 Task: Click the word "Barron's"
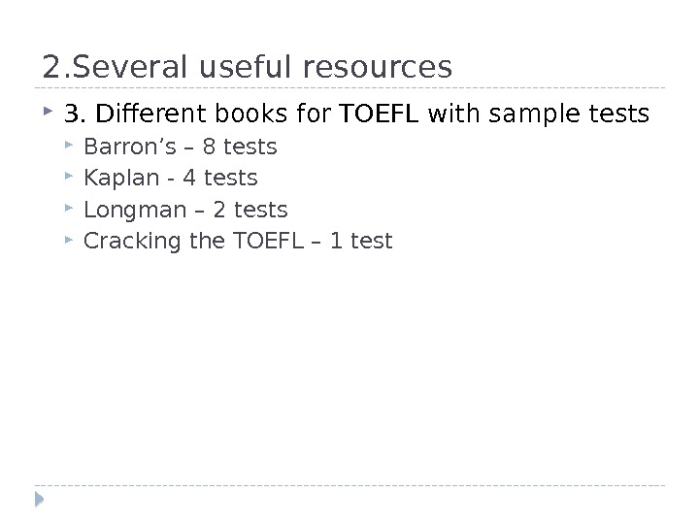pos(122,147)
